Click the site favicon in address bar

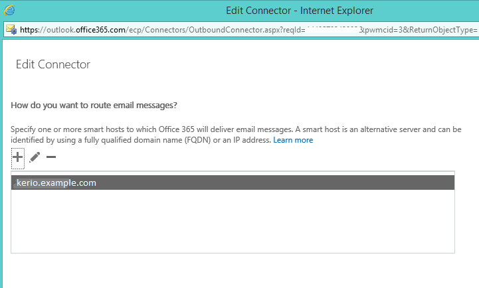click(11, 30)
